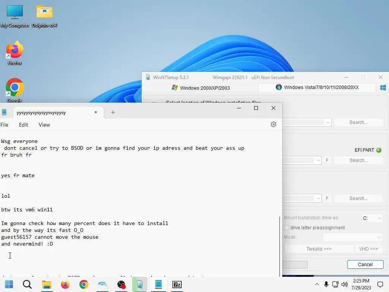Open the Tweaks >>> button
The width and height of the screenshot is (389, 292).
pyautogui.click(x=319, y=249)
